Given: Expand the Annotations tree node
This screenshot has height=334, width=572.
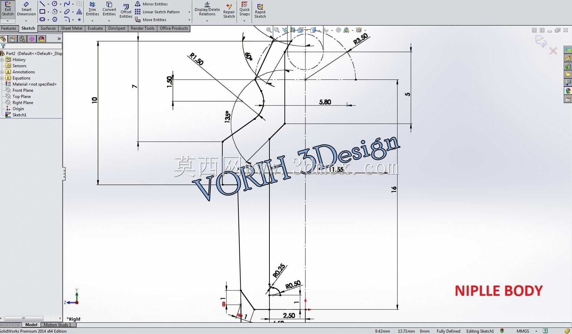Looking at the screenshot, I should pyautogui.click(x=2, y=72).
